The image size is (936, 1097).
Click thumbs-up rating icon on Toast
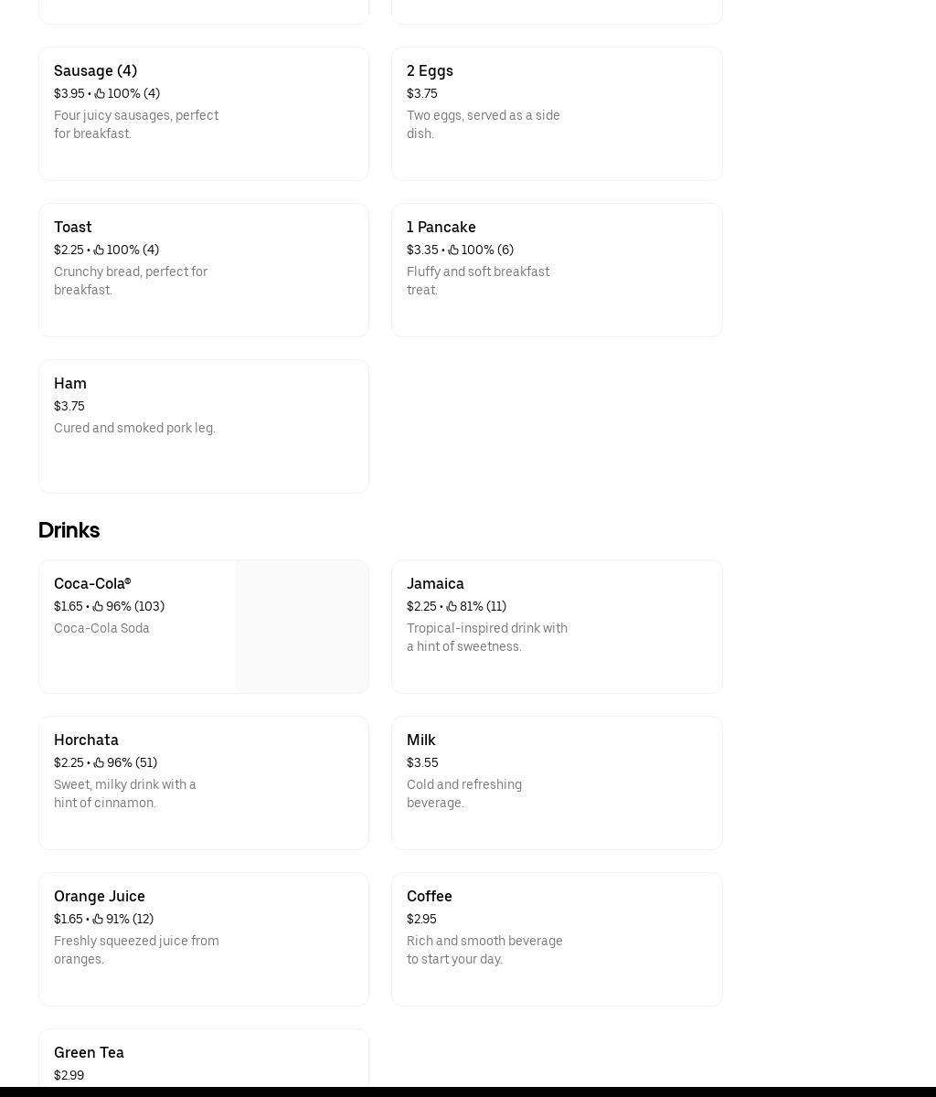pos(99,250)
